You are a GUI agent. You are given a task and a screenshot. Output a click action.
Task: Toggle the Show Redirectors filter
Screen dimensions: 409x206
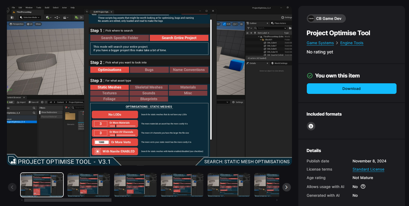pos(51,112)
